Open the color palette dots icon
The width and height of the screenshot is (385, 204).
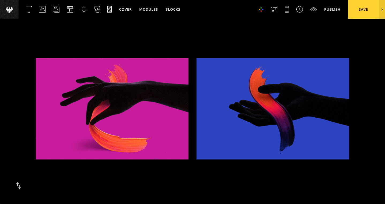pyautogui.click(x=261, y=9)
